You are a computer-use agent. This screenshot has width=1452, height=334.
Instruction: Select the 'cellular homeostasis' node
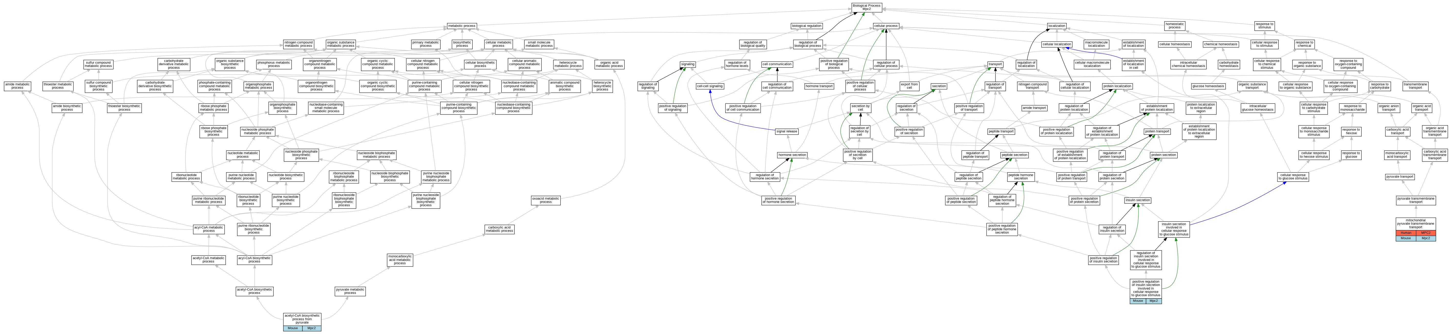pyautogui.click(x=1175, y=44)
